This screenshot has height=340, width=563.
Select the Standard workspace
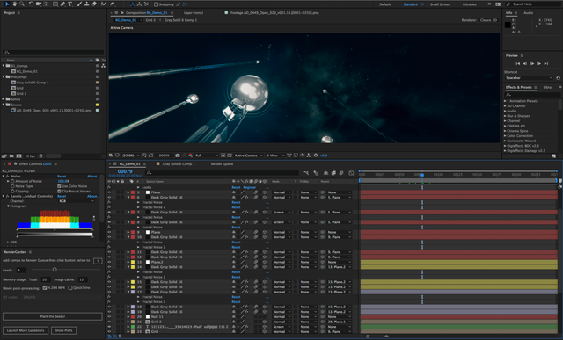tap(410, 4)
